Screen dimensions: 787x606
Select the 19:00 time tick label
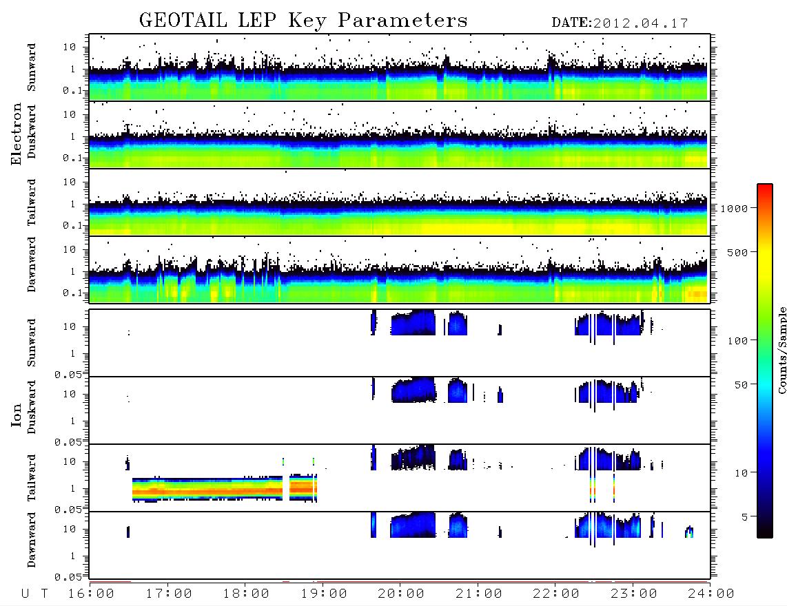pos(324,594)
